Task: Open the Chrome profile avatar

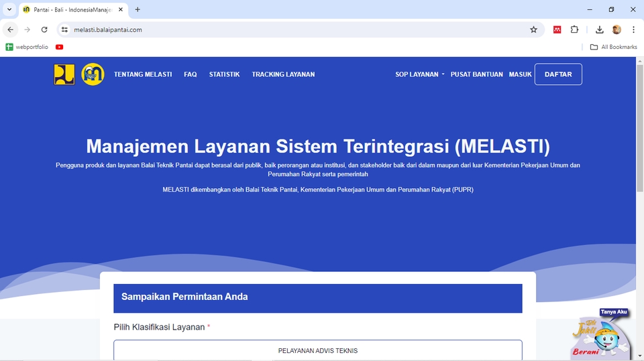Action: point(616,29)
